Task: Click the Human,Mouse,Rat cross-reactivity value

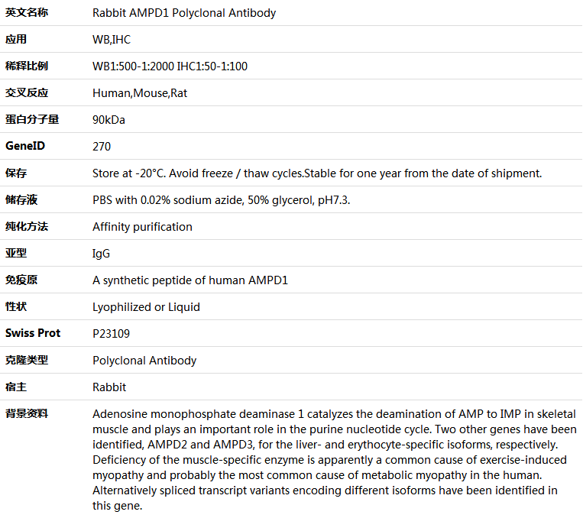Action: 140,93
